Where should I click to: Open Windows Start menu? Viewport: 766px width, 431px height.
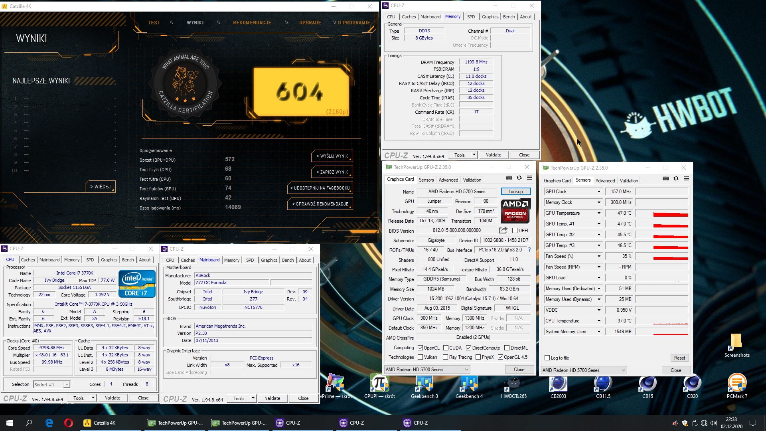pos(10,423)
